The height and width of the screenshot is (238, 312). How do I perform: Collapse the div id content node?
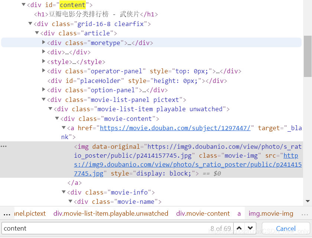pyautogui.click(x=24, y=4)
